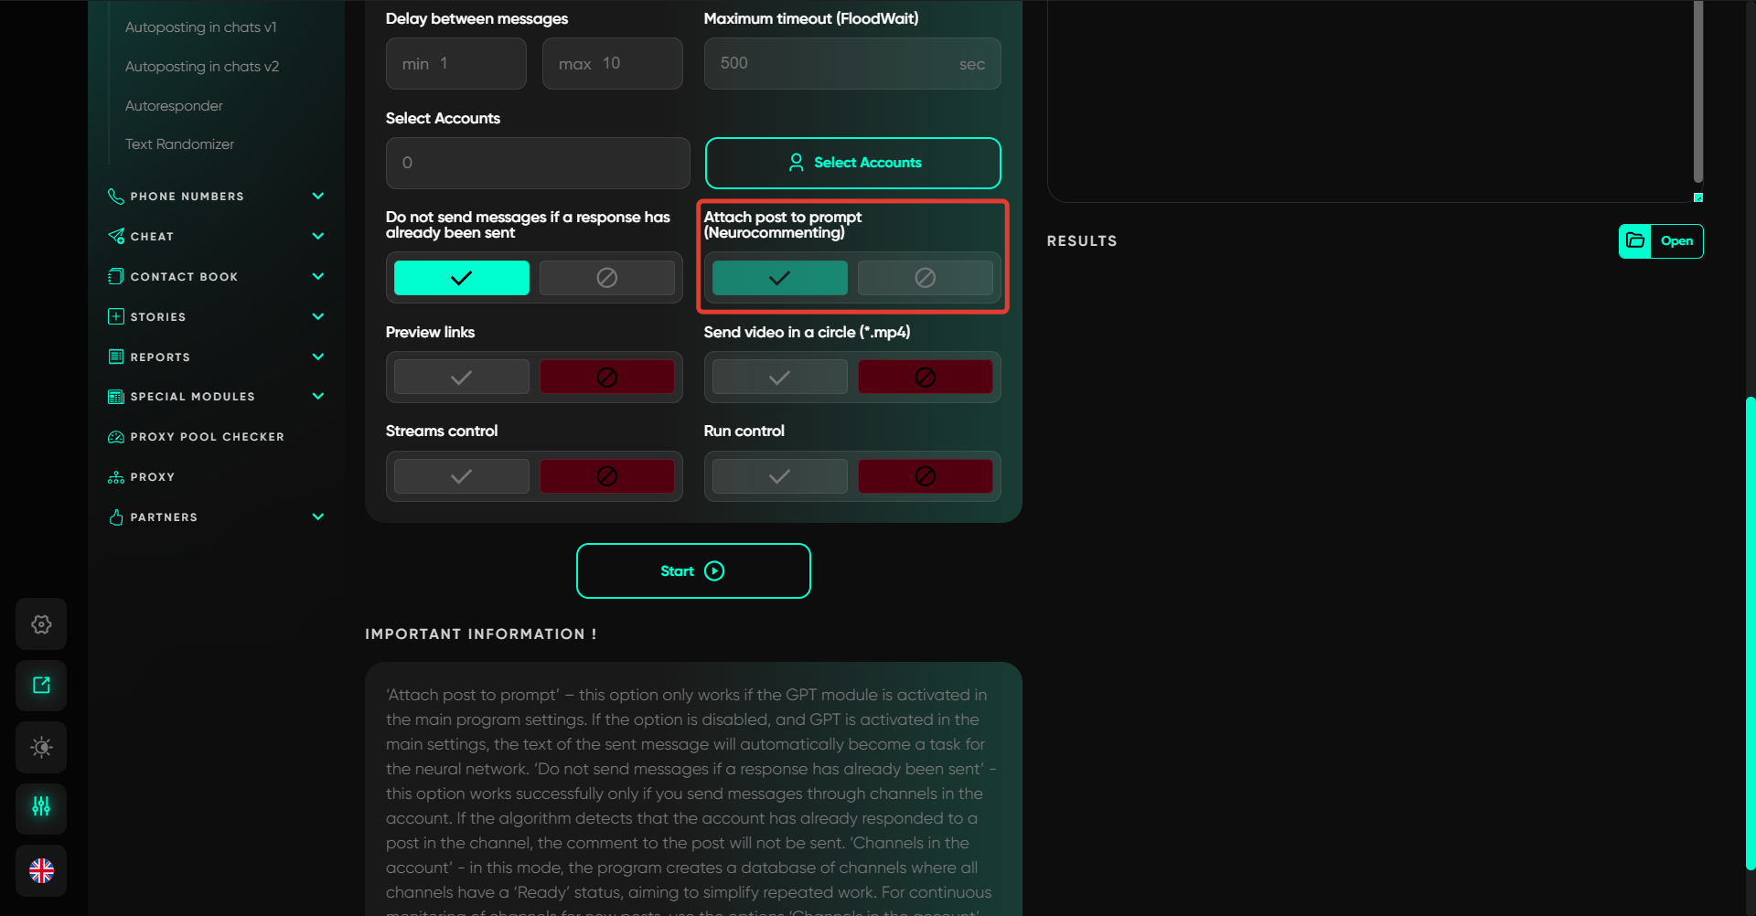Expand the Contact Book menu chevron
Image resolution: width=1756 pixels, height=916 pixels.
coord(317,276)
